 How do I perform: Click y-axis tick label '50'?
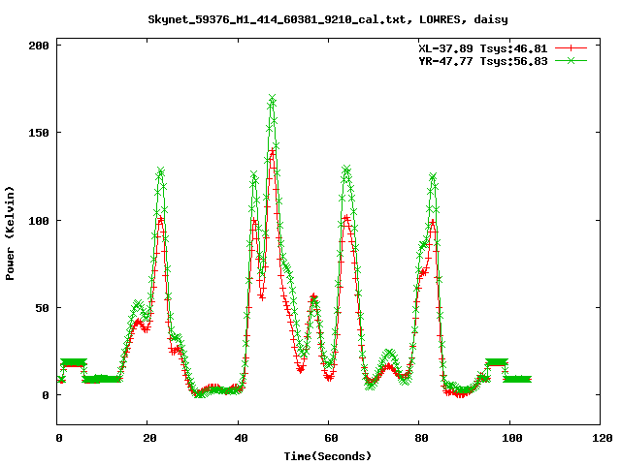(x=43, y=308)
